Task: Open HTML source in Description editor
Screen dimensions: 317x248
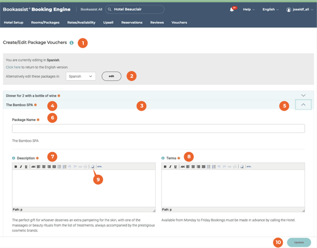Action: 100,167
